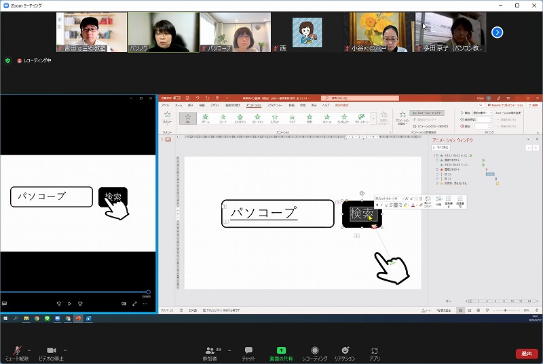
Task: Open the Insert ribbon tab
Action: click(191, 105)
